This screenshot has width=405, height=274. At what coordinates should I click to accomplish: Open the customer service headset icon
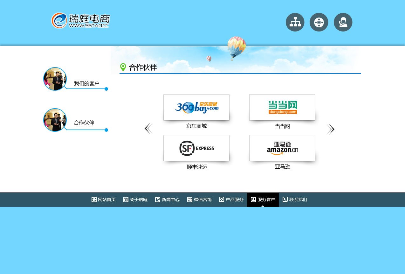click(343, 22)
